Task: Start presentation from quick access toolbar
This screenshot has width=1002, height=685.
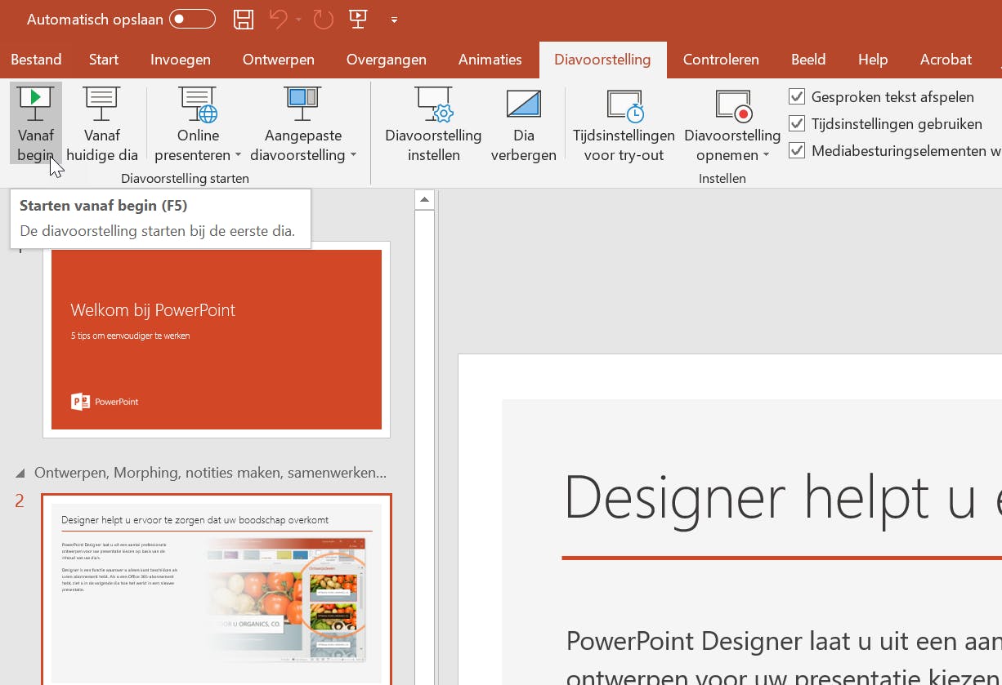Action: 357,19
